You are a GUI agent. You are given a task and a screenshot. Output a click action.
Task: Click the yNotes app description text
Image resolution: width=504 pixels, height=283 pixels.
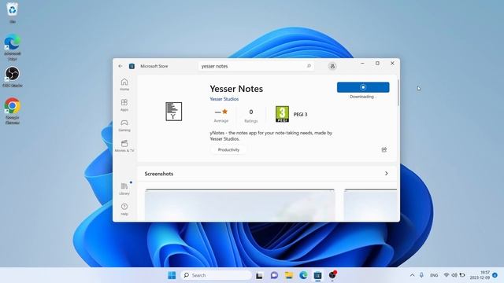271,136
